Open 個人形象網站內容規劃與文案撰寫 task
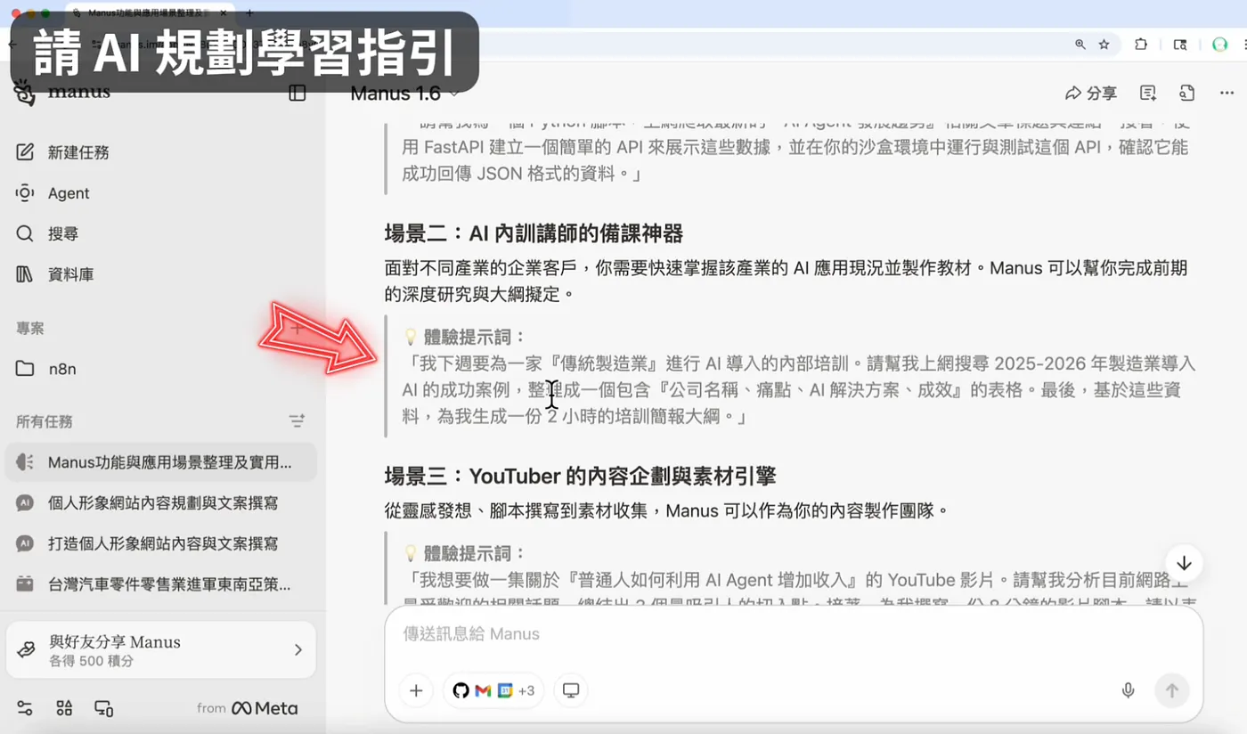Image resolution: width=1247 pixels, height=734 pixels. click(x=160, y=503)
